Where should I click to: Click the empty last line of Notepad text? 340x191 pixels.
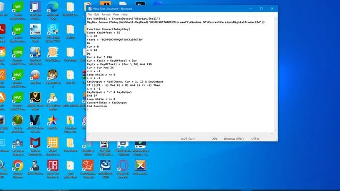point(180,110)
